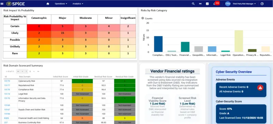Toggle the Counts legend series
This screenshot has height=124, width=273.
tap(147, 18)
